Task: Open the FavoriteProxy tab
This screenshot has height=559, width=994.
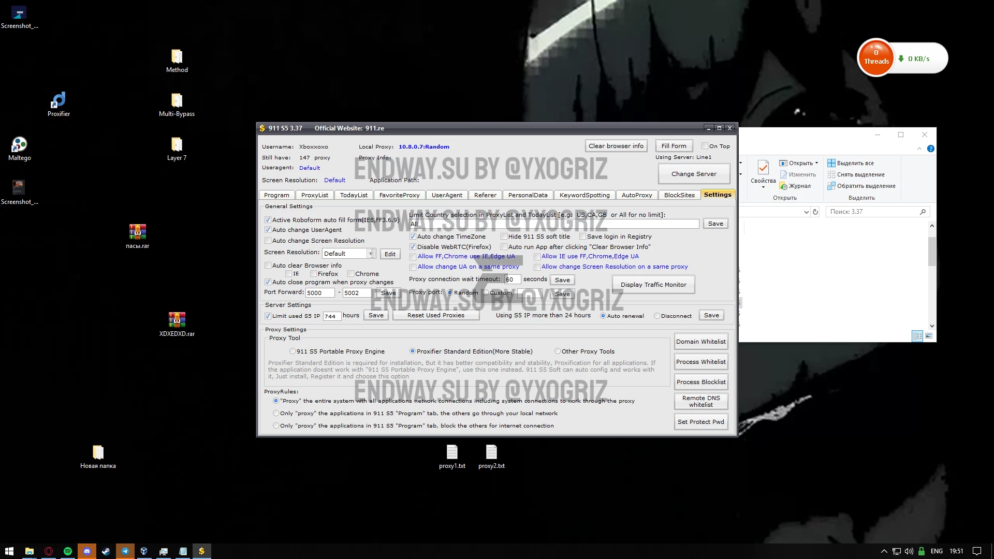Action: (x=399, y=195)
